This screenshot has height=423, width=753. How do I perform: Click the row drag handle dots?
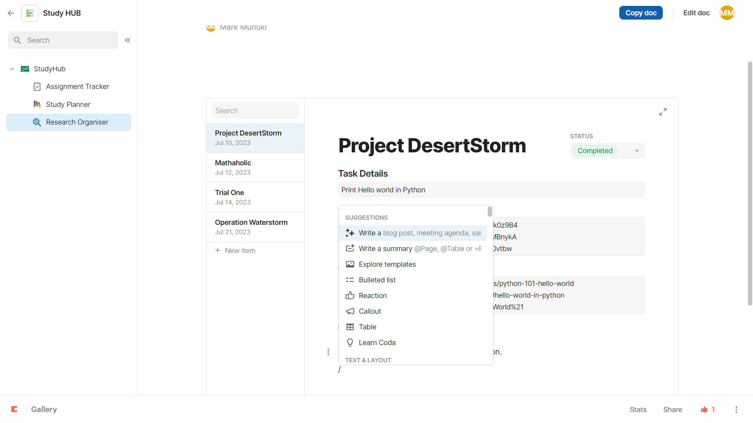click(x=328, y=352)
